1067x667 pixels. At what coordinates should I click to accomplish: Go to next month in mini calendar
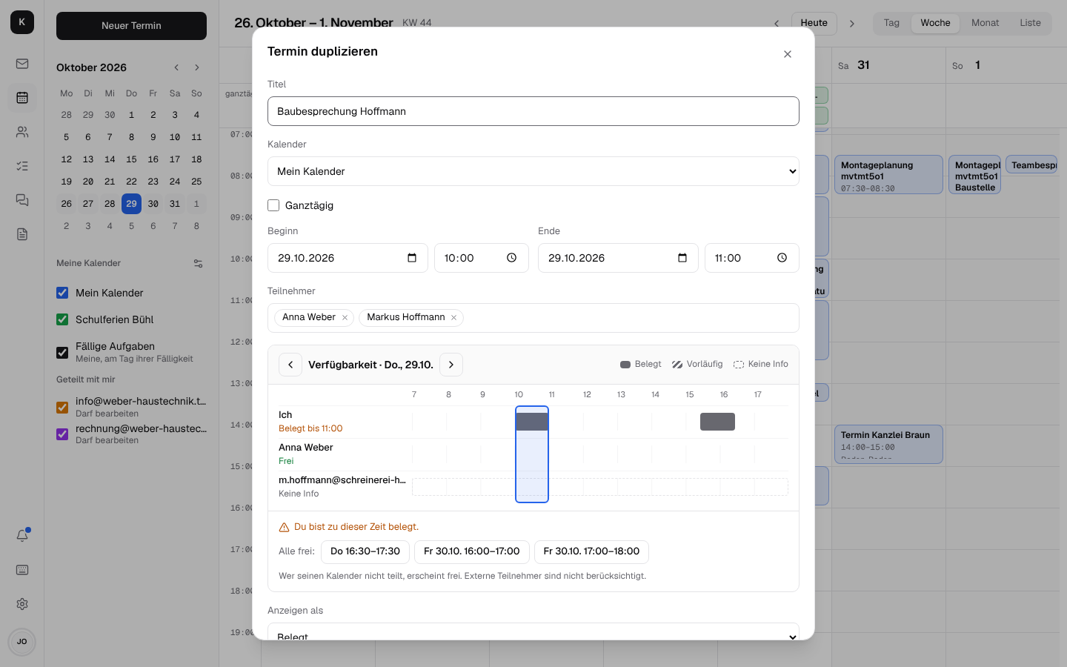pyautogui.click(x=197, y=67)
